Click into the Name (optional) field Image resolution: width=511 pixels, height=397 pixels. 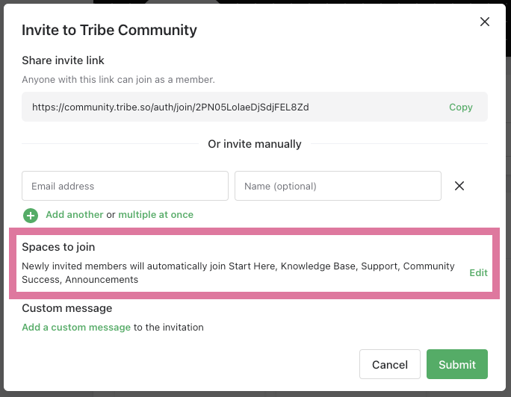(338, 186)
